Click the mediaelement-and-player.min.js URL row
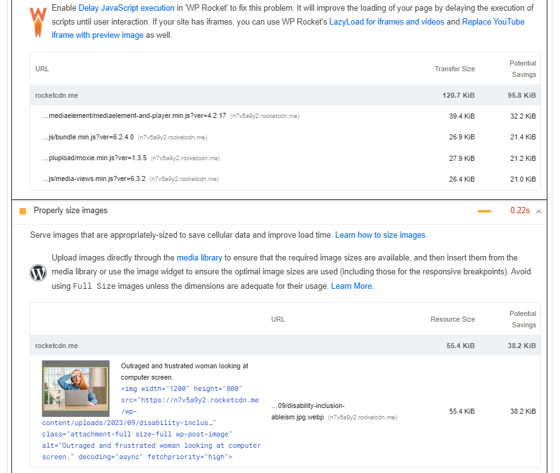 (134, 116)
